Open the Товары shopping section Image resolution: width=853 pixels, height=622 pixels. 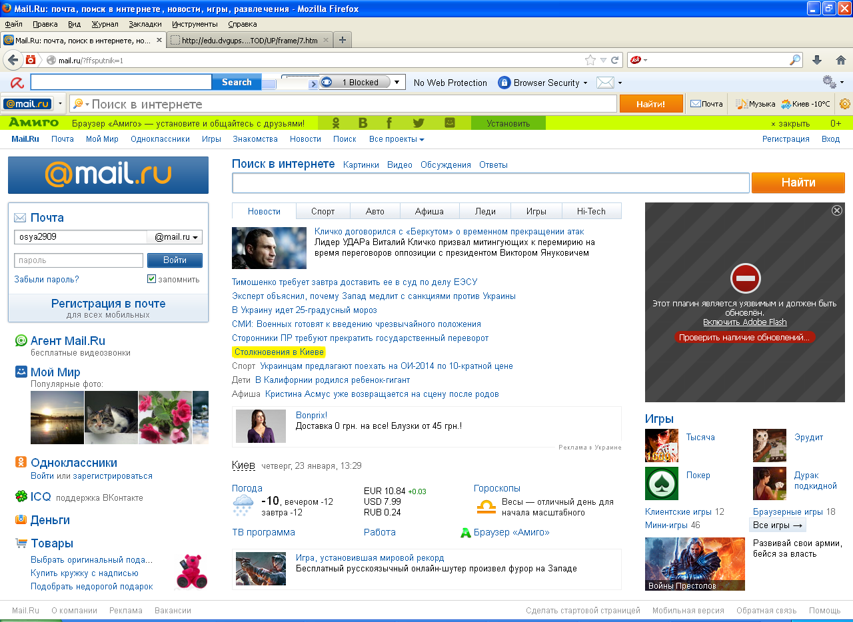point(52,543)
